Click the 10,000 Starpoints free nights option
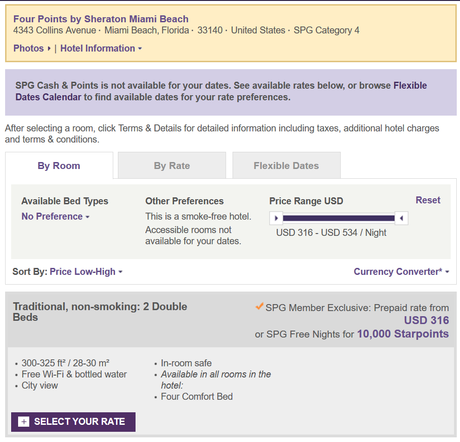This screenshot has width=460, height=442. point(402,334)
